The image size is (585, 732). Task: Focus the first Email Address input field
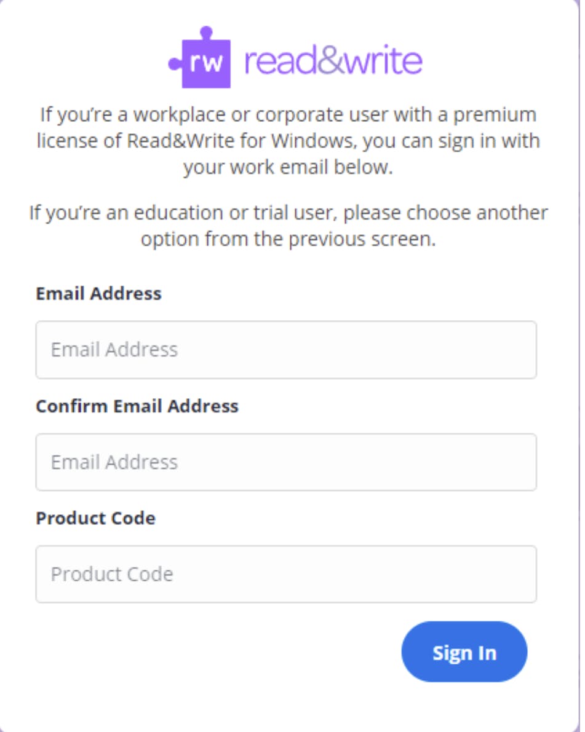[286, 350]
